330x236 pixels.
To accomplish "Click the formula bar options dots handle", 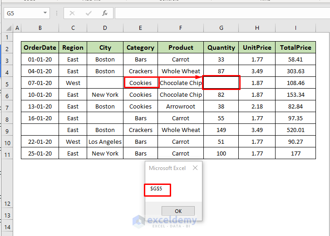I will (57, 13).
